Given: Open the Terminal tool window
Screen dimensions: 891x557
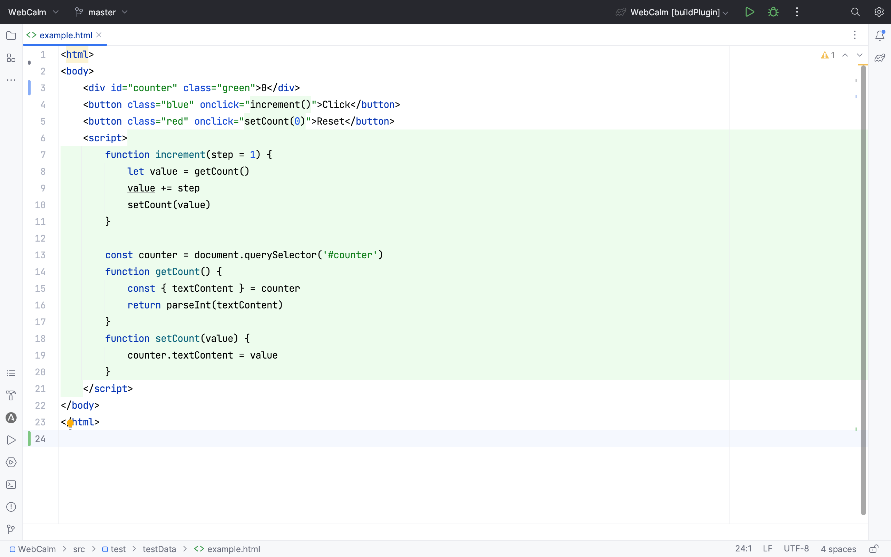Looking at the screenshot, I should (x=11, y=485).
